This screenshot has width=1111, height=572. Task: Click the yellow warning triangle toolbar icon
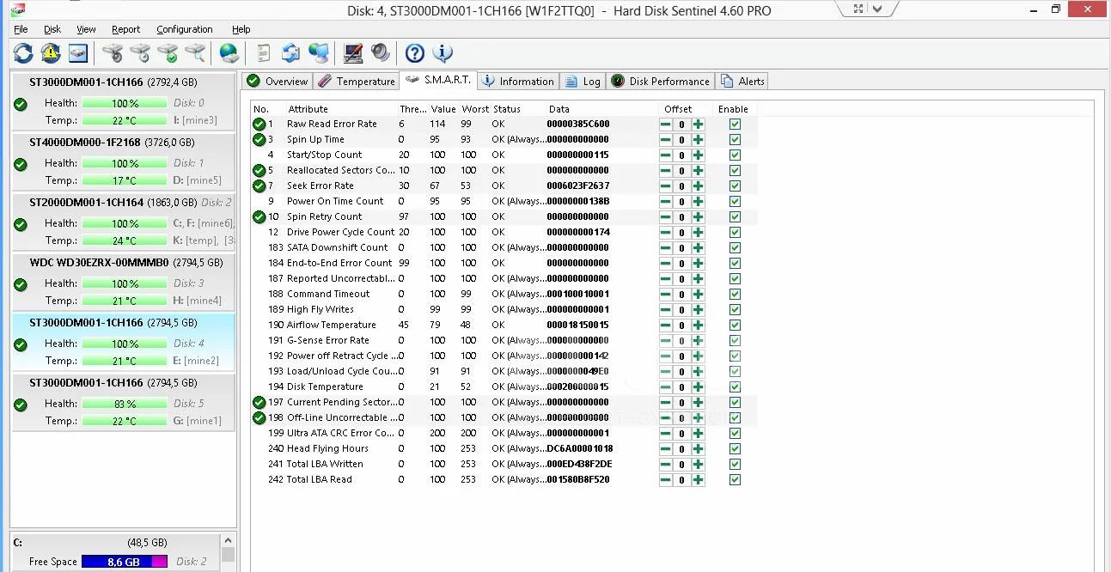click(51, 53)
